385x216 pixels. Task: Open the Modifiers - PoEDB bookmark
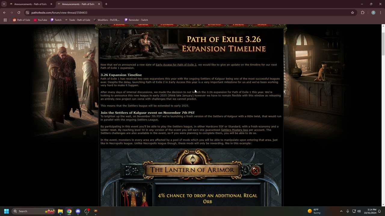tap(106, 20)
